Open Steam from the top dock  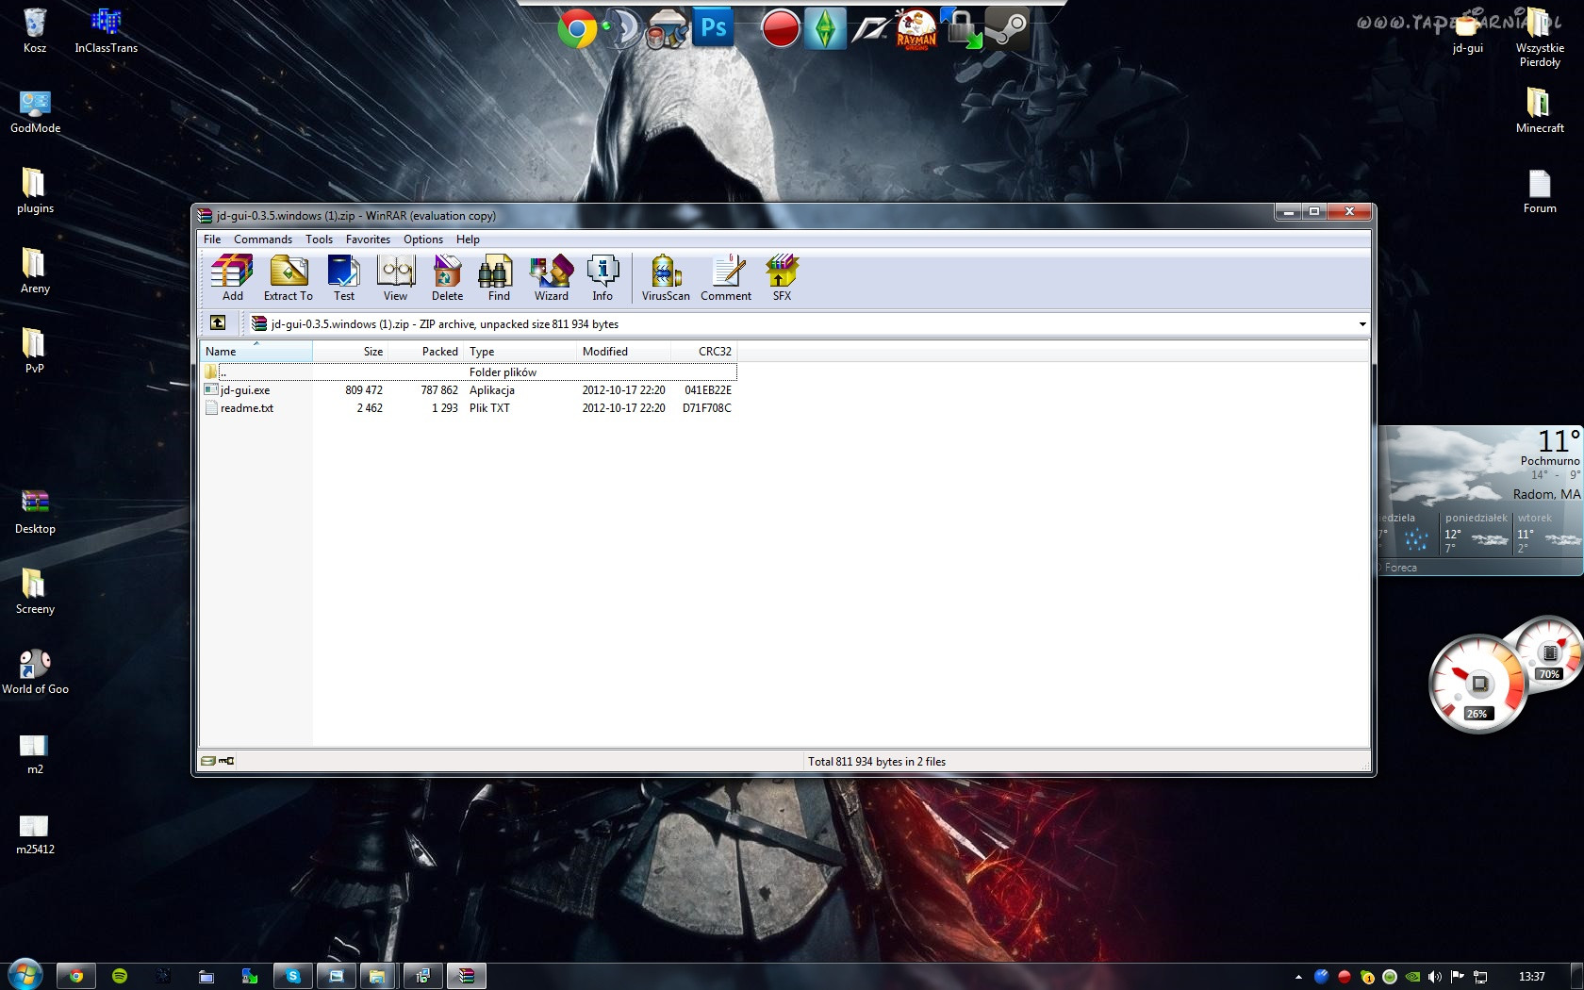(x=1007, y=27)
